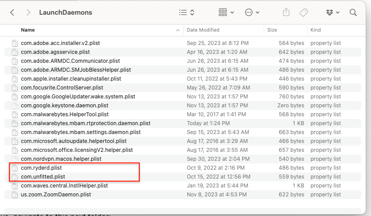Click date 'Nov 8, 2023 at 4:53 PM'
Image resolution: width=371 pixels, height=216 pixels.
click(x=217, y=195)
